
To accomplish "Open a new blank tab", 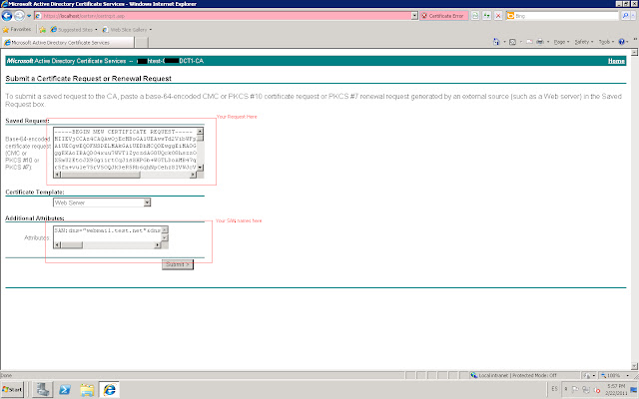I will click(141, 42).
